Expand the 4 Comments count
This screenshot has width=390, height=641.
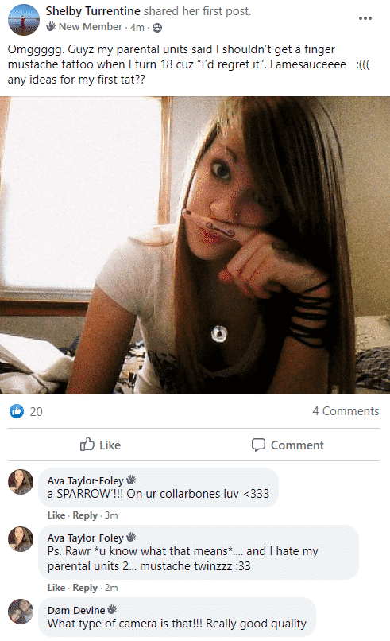tap(346, 411)
